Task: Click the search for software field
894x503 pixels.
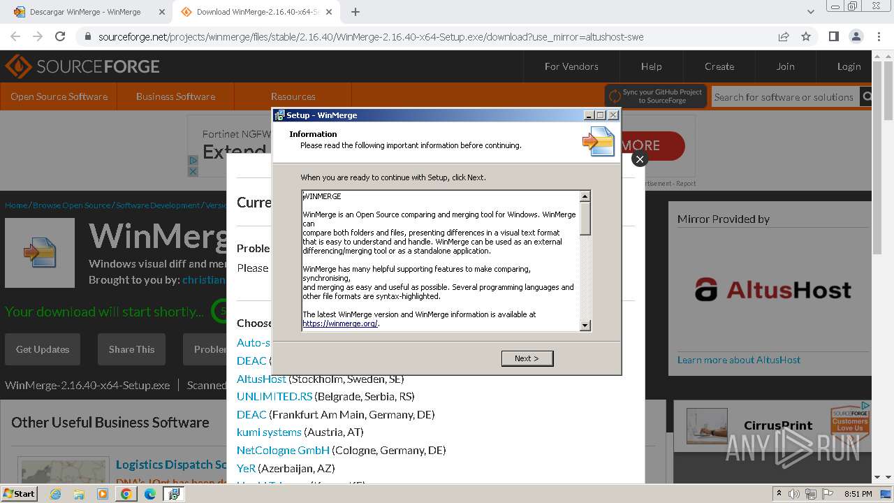Action: [x=784, y=97]
